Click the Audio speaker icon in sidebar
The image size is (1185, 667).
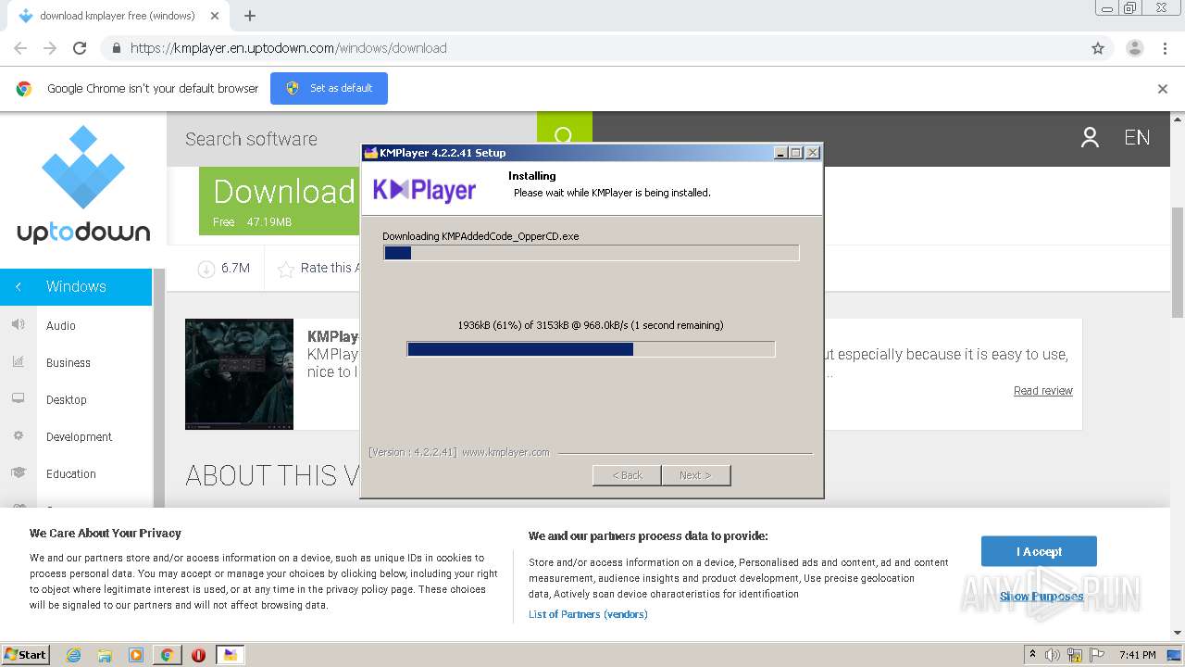(x=18, y=324)
